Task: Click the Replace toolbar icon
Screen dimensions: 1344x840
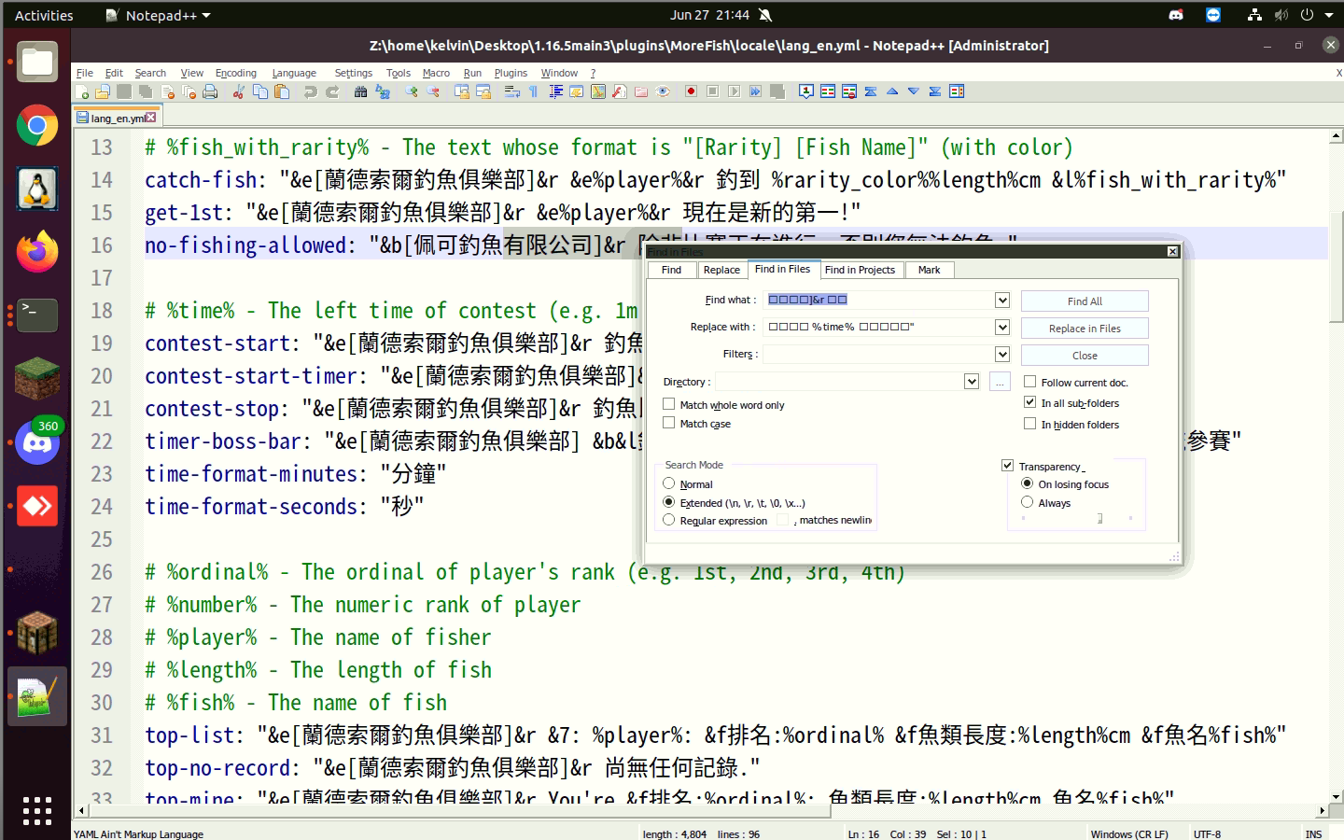Action: point(383,91)
